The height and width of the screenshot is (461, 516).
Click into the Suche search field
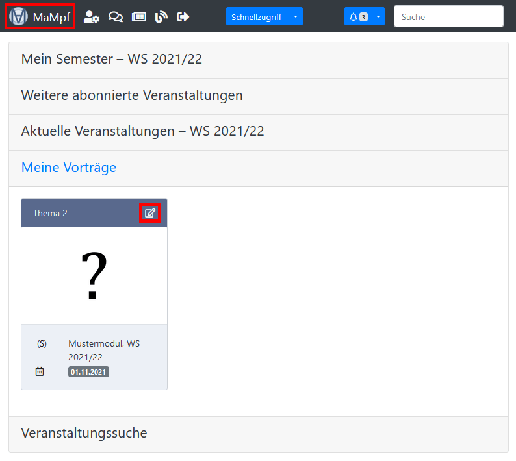pyautogui.click(x=448, y=17)
